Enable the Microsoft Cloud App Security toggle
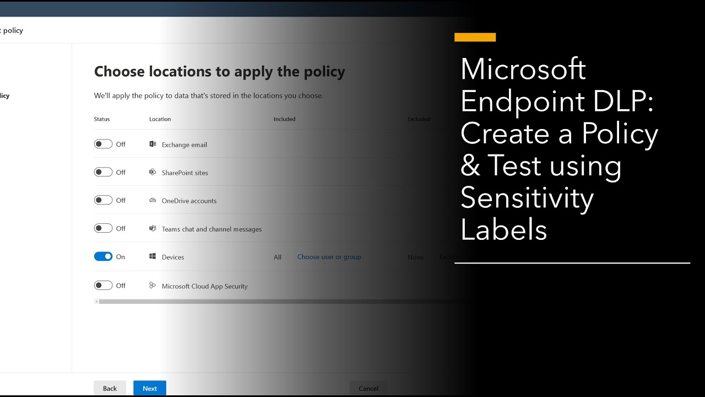The width and height of the screenshot is (705, 397). [103, 285]
